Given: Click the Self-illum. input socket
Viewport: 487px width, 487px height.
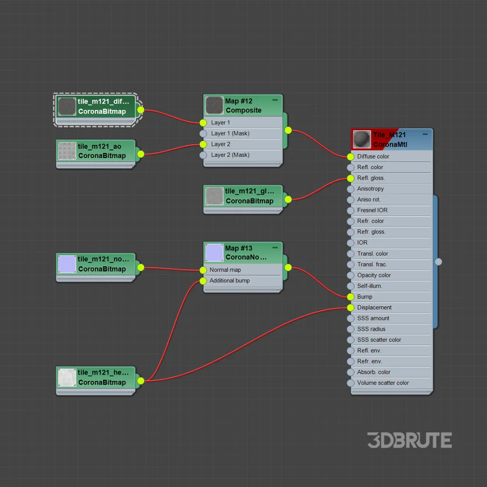Looking at the screenshot, I should coord(351,286).
